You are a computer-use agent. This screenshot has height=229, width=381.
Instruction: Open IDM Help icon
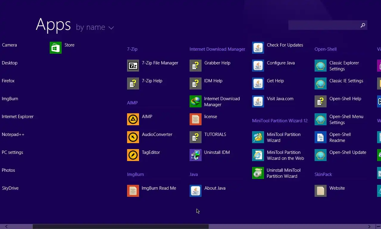[196, 83]
